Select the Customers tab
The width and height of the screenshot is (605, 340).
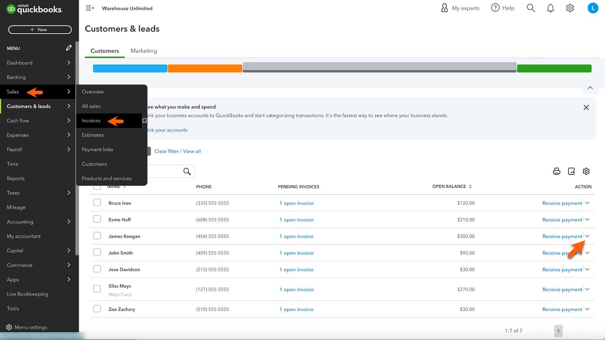(105, 51)
